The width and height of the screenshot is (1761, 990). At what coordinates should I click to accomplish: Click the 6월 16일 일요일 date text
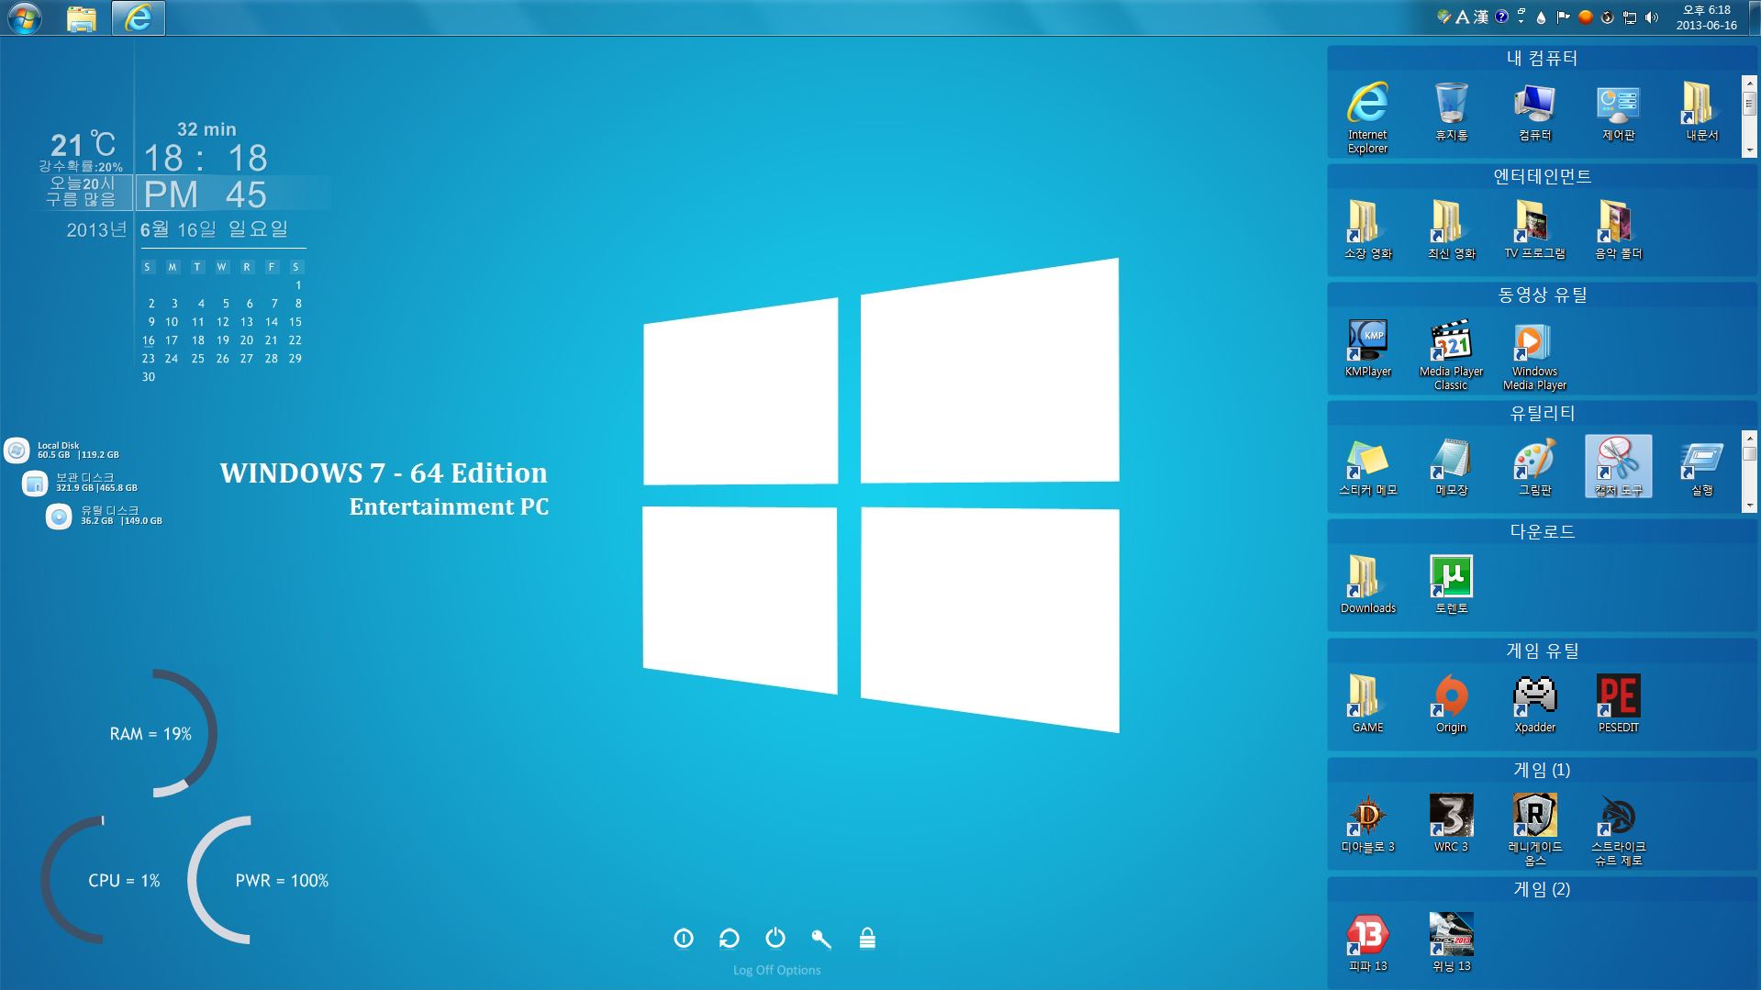214,228
